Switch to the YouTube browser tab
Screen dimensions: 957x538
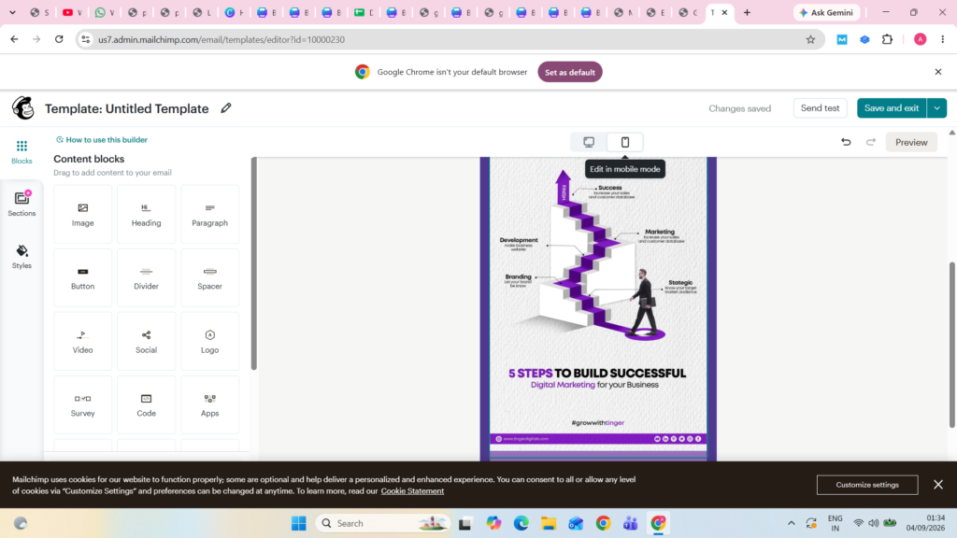click(x=72, y=12)
